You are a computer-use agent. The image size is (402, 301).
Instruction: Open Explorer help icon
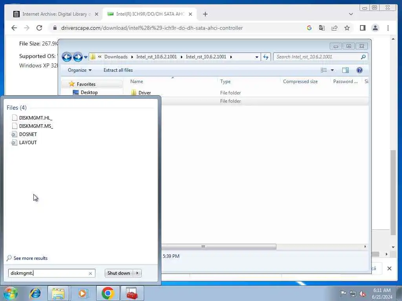coord(360,70)
